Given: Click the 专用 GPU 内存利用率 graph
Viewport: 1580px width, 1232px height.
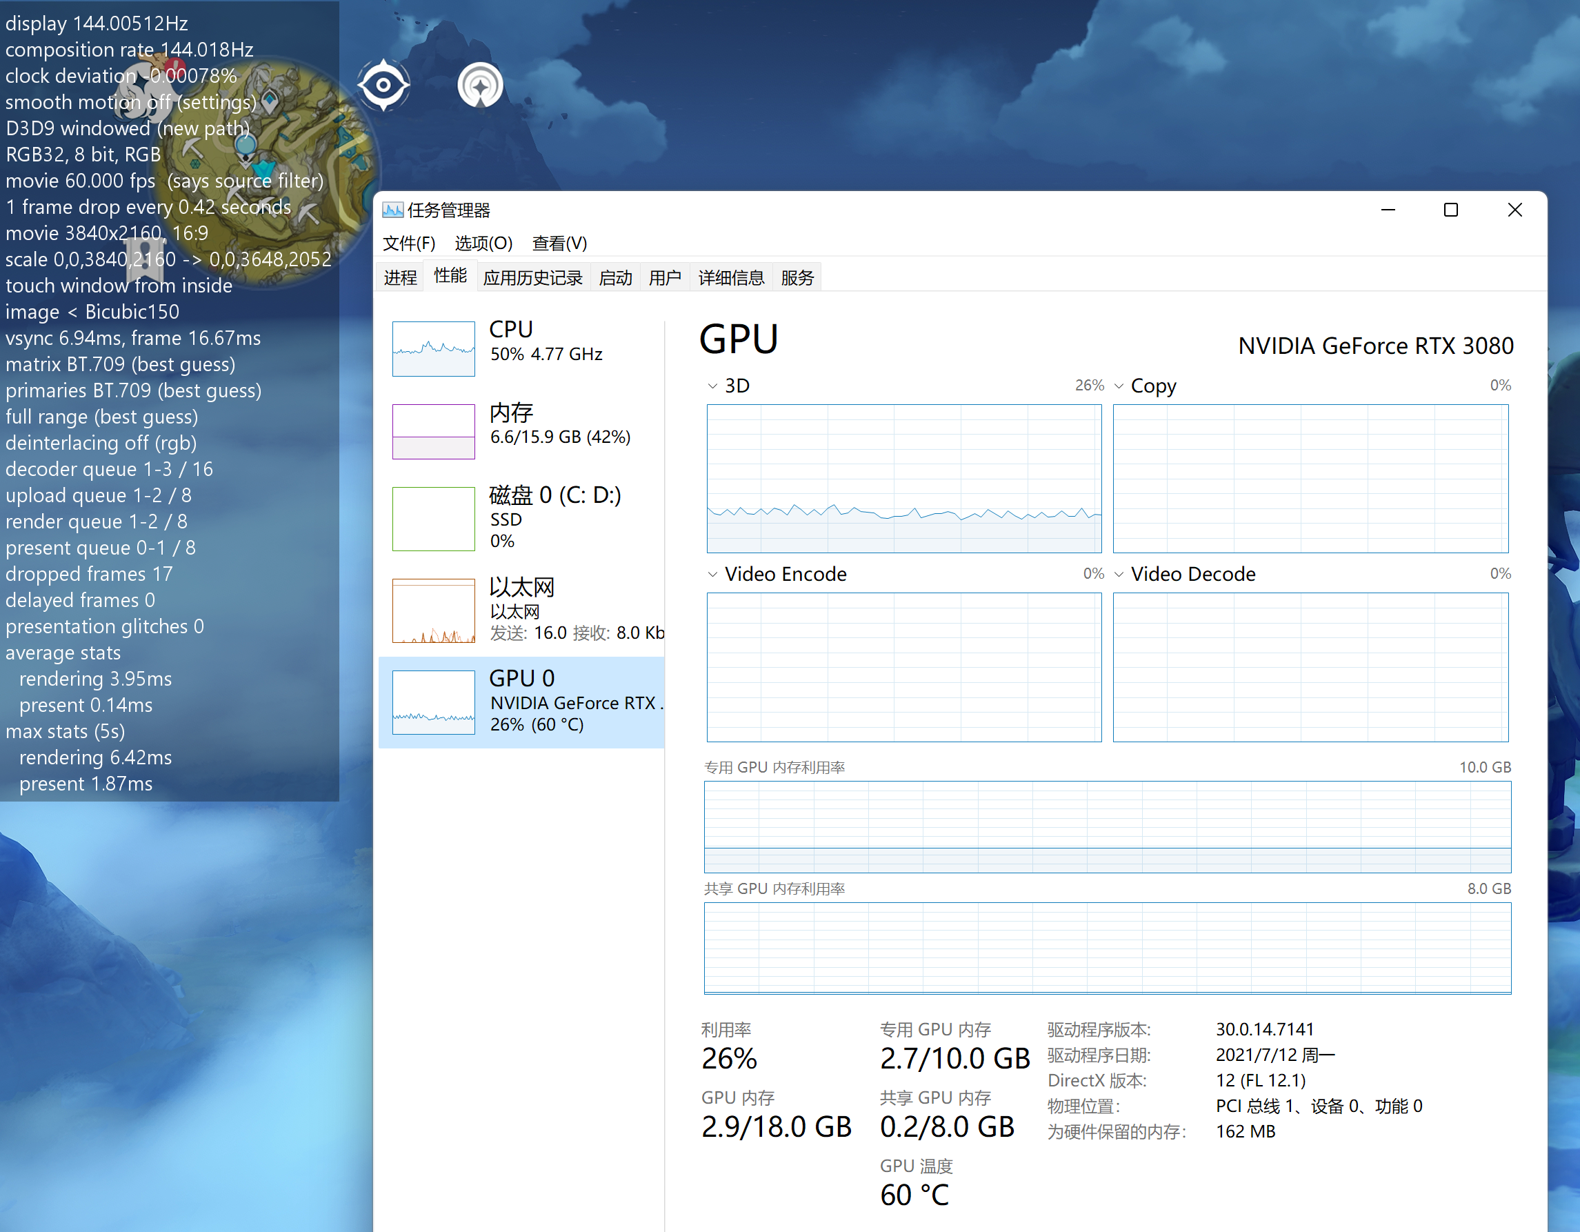Looking at the screenshot, I should tap(1108, 827).
